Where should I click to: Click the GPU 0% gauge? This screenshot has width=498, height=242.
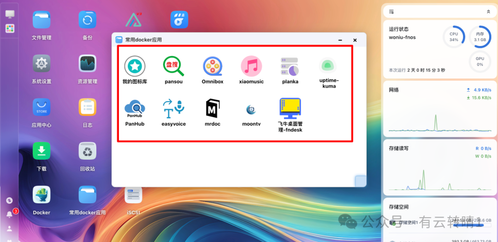tap(480, 62)
